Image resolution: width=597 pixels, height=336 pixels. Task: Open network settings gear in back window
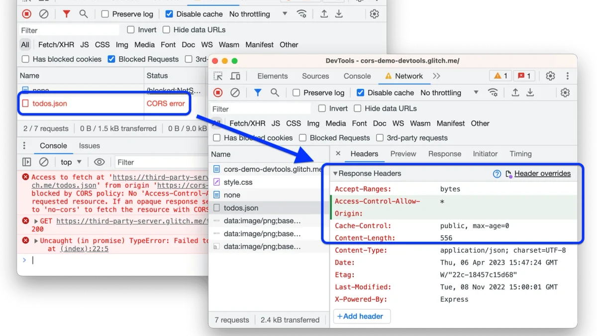(374, 14)
